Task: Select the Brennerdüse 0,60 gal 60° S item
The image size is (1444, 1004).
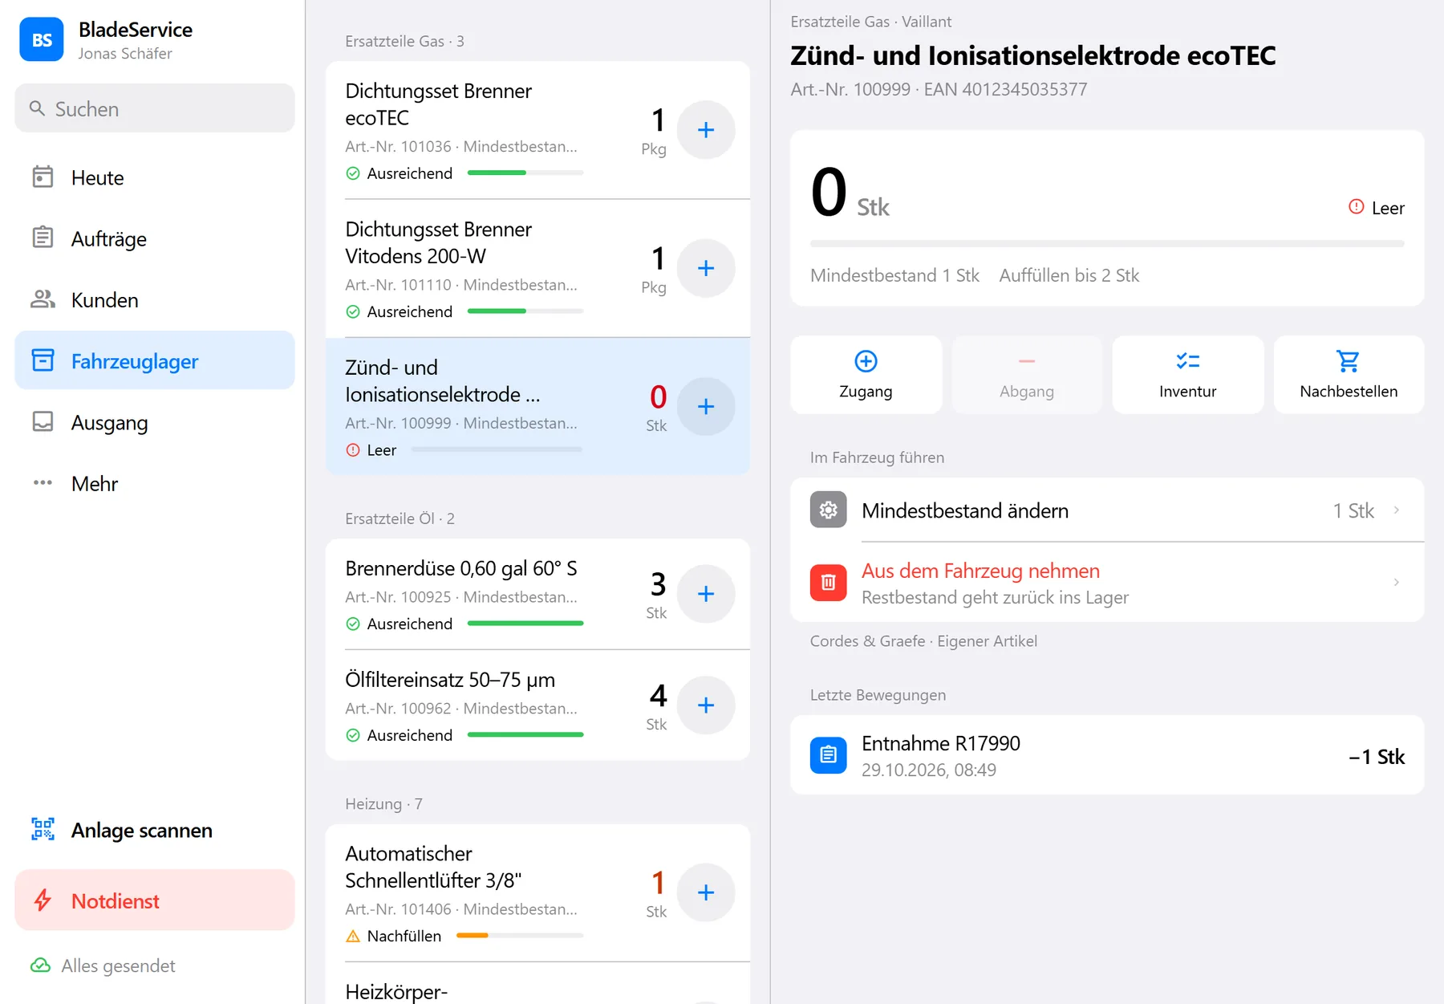Action: point(537,594)
